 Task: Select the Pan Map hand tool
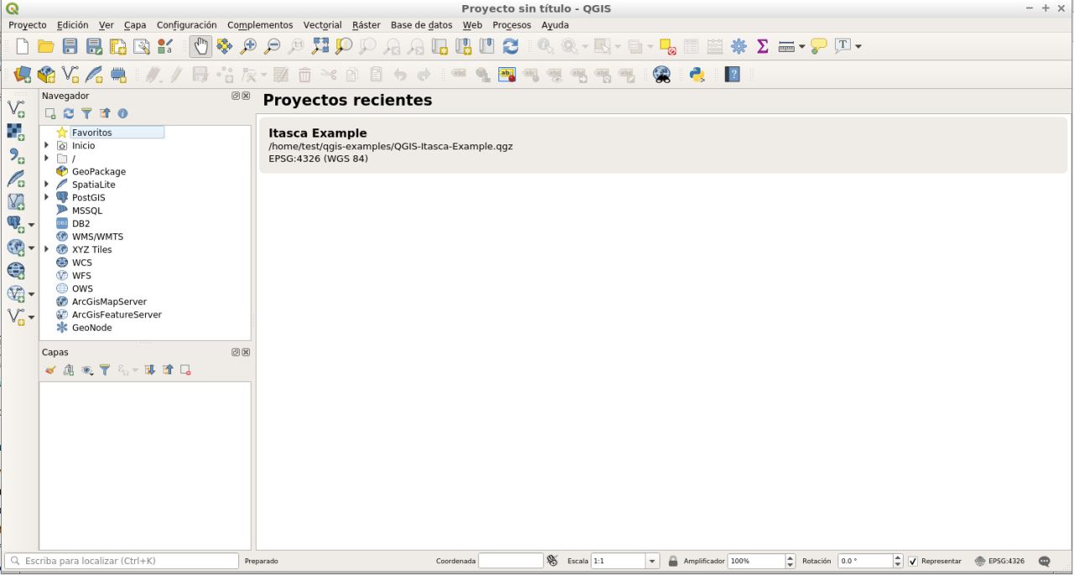(x=201, y=46)
